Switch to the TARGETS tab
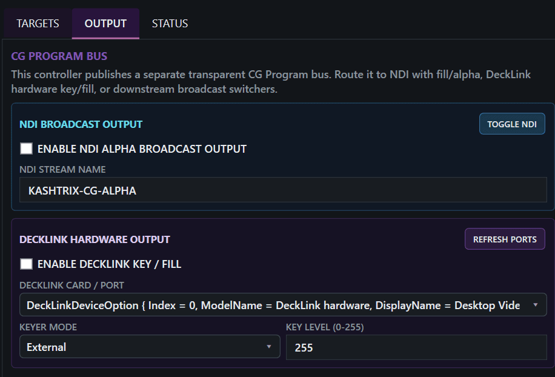The height and width of the screenshot is (377, 555). point(38,24)
